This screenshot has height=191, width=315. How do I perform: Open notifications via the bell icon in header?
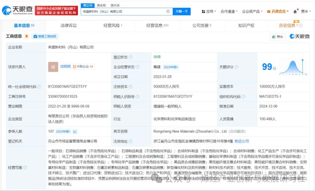295,12
